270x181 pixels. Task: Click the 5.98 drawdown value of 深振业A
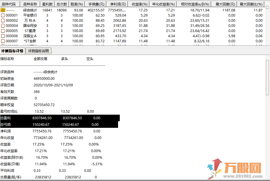(x=232, y=36)
